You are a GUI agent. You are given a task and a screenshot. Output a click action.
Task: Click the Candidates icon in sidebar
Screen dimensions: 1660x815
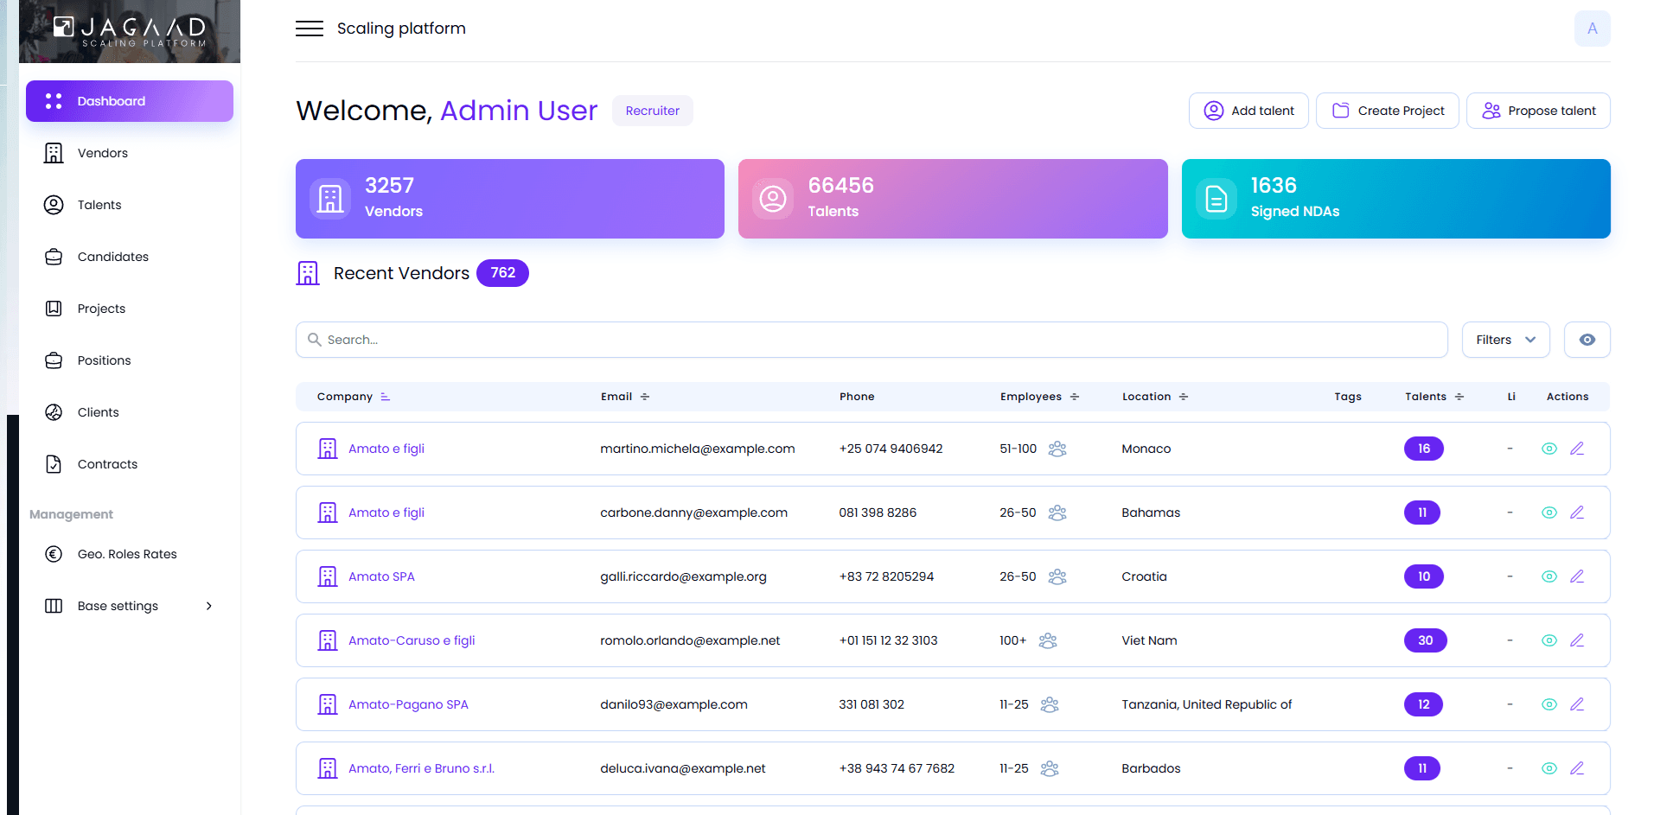(x=54, y=257)
